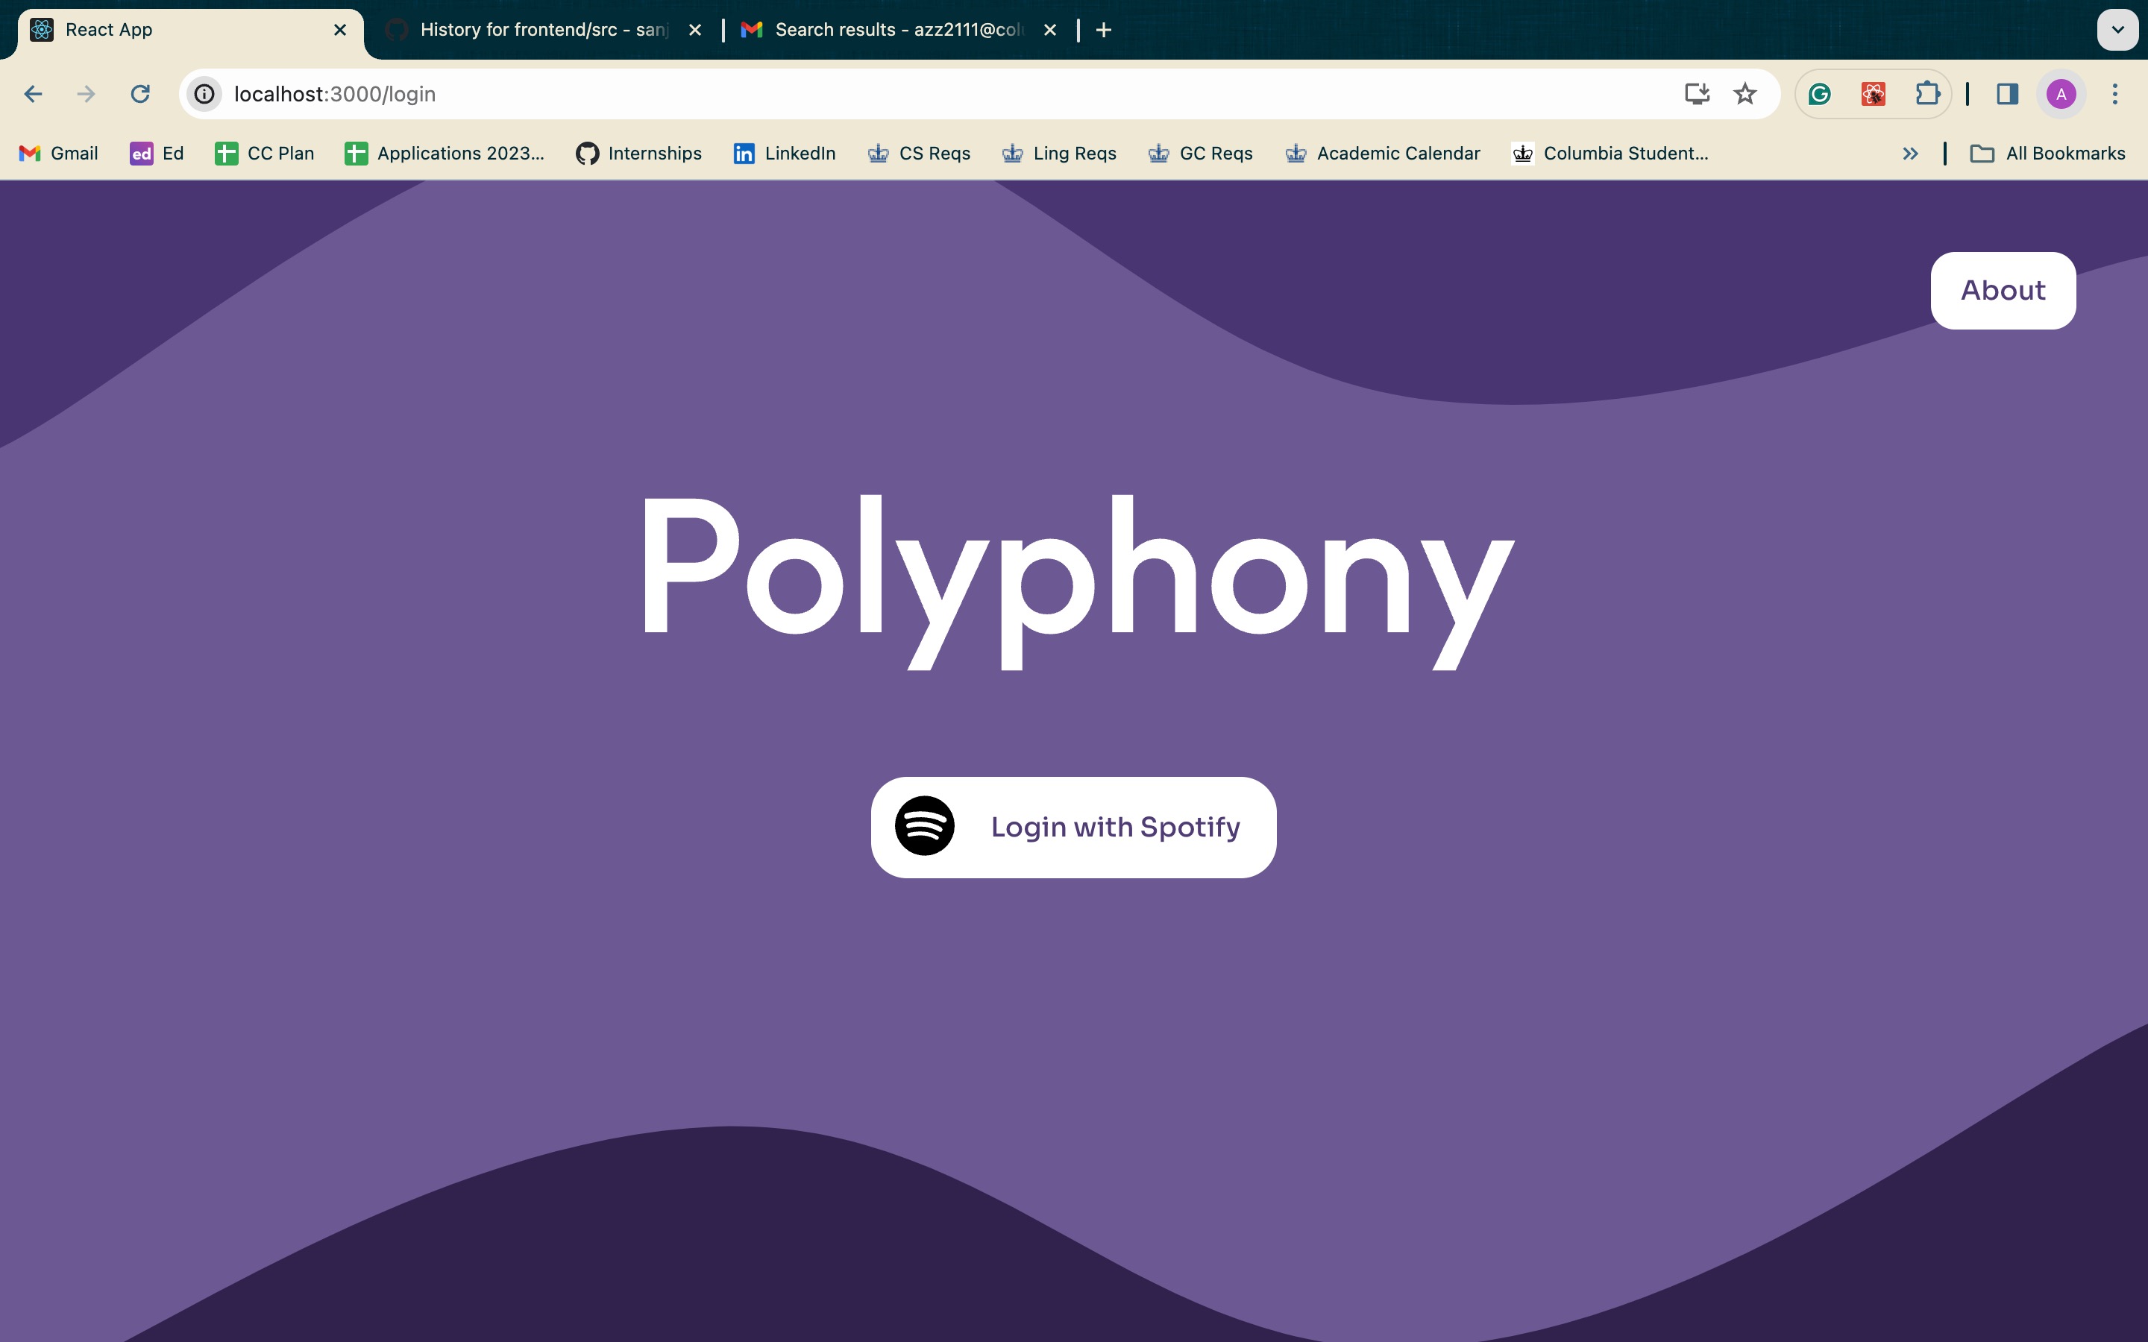Show hidden bookmarks with double chevron
This screenshot has width=2148, height=1342.
[1910, 154]
